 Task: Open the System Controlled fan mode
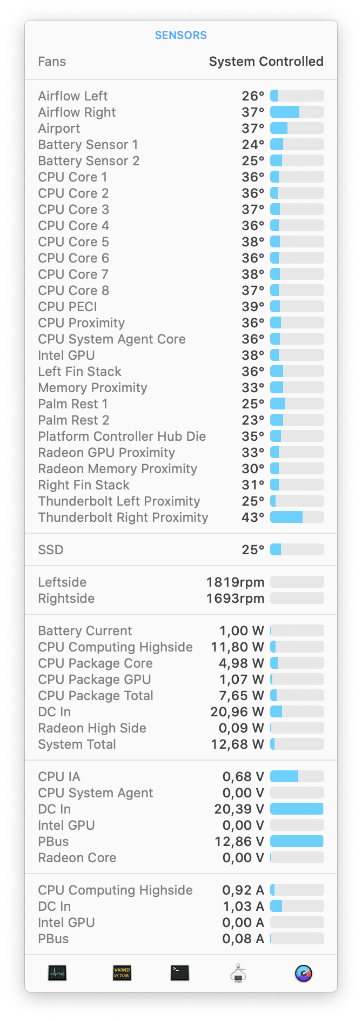point(266,62)
